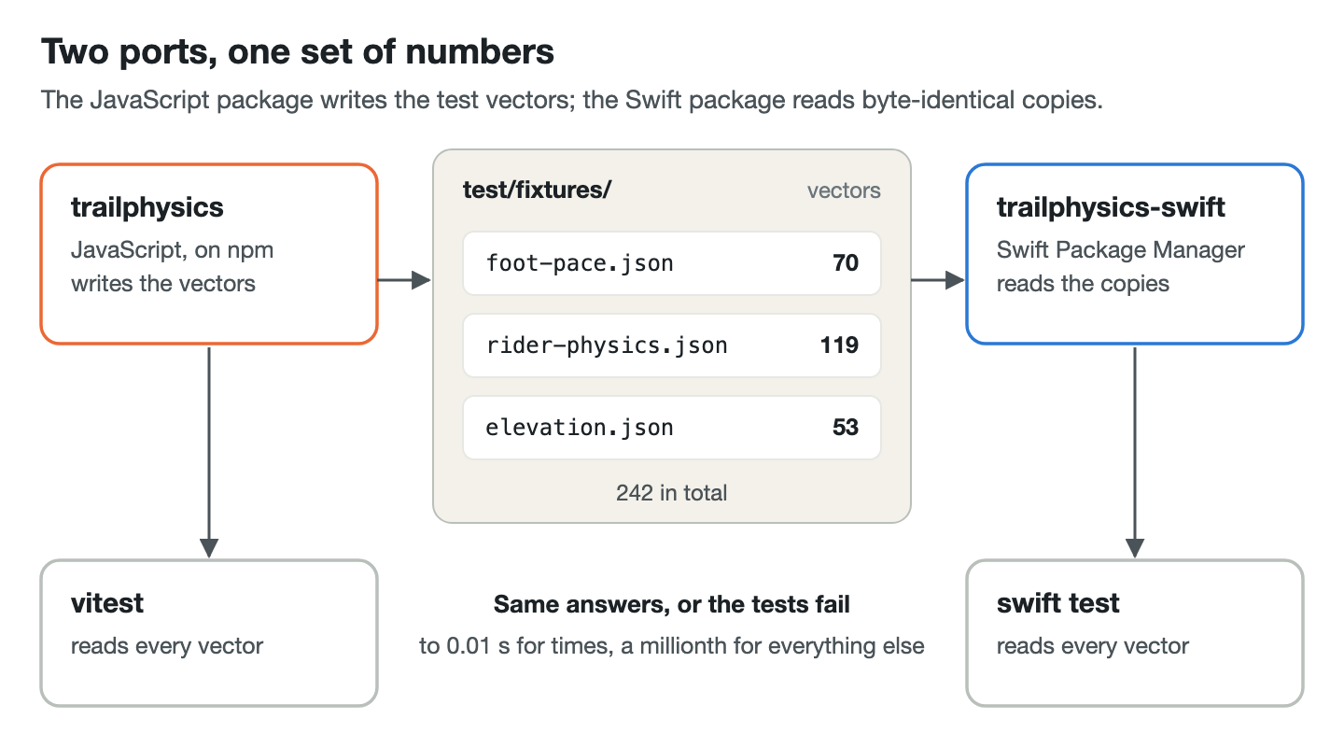The image size is (1344, 747).
Task: Click 'Same answers, or the tests fail'
Action: click(x=672, y=604)
